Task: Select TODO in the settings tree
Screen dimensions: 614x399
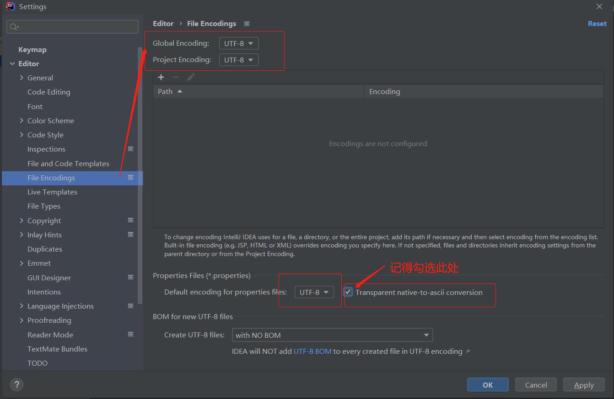Action: click(38, 363)
